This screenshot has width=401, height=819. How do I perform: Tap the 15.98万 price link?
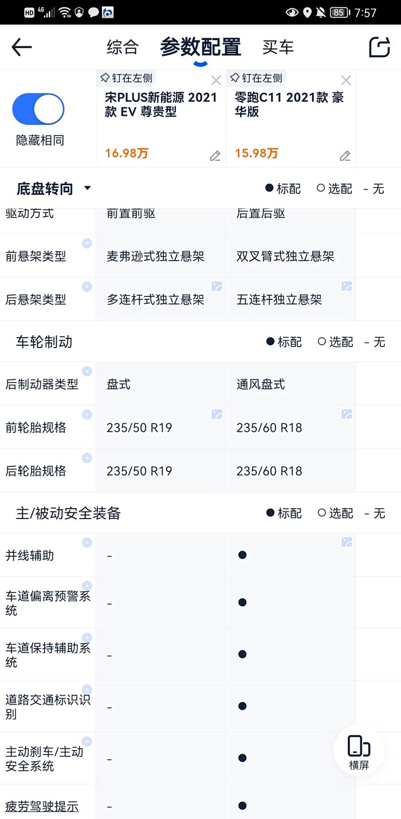pyautogui.click(x=257, y=154)
